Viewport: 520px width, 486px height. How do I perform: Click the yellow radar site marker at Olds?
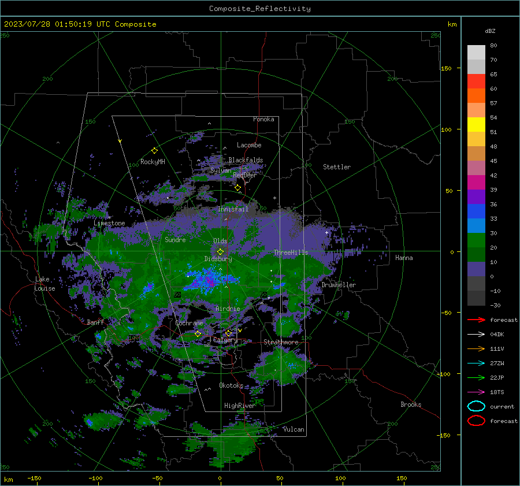click(x=220, y=252)
